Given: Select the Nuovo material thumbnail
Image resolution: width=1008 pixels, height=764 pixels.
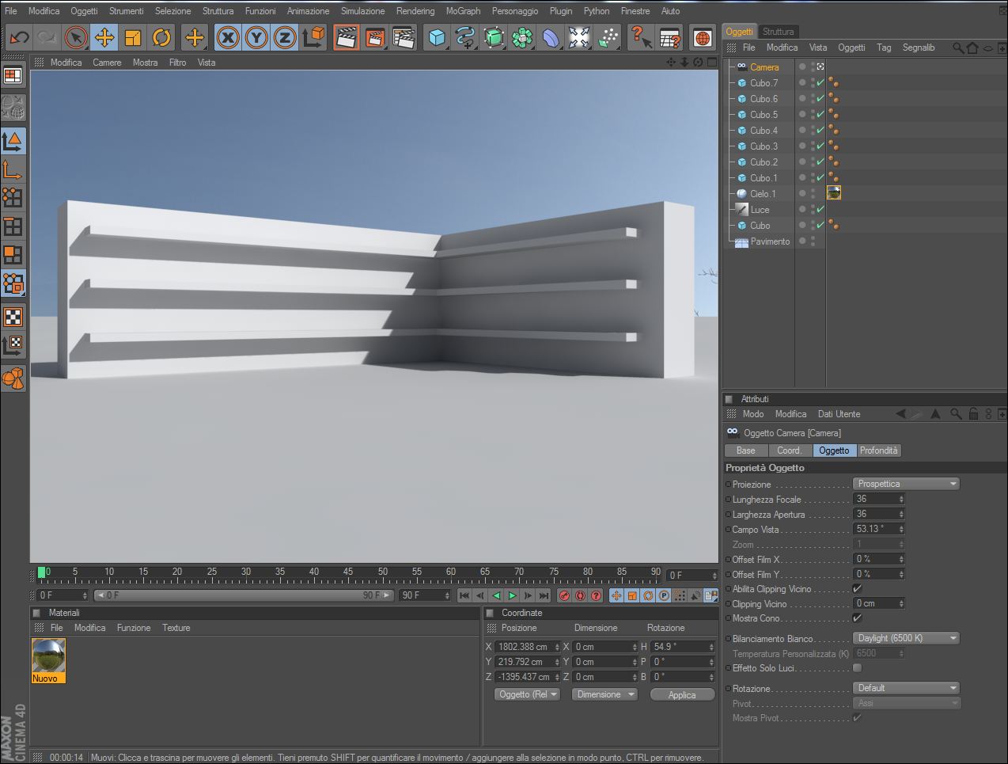Looking at the screenshot, I should pos(48,660).
